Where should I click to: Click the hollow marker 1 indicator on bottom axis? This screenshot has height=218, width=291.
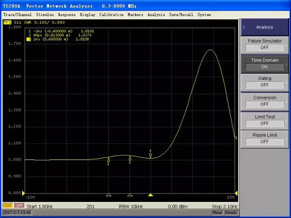click(x=108, y=195)
